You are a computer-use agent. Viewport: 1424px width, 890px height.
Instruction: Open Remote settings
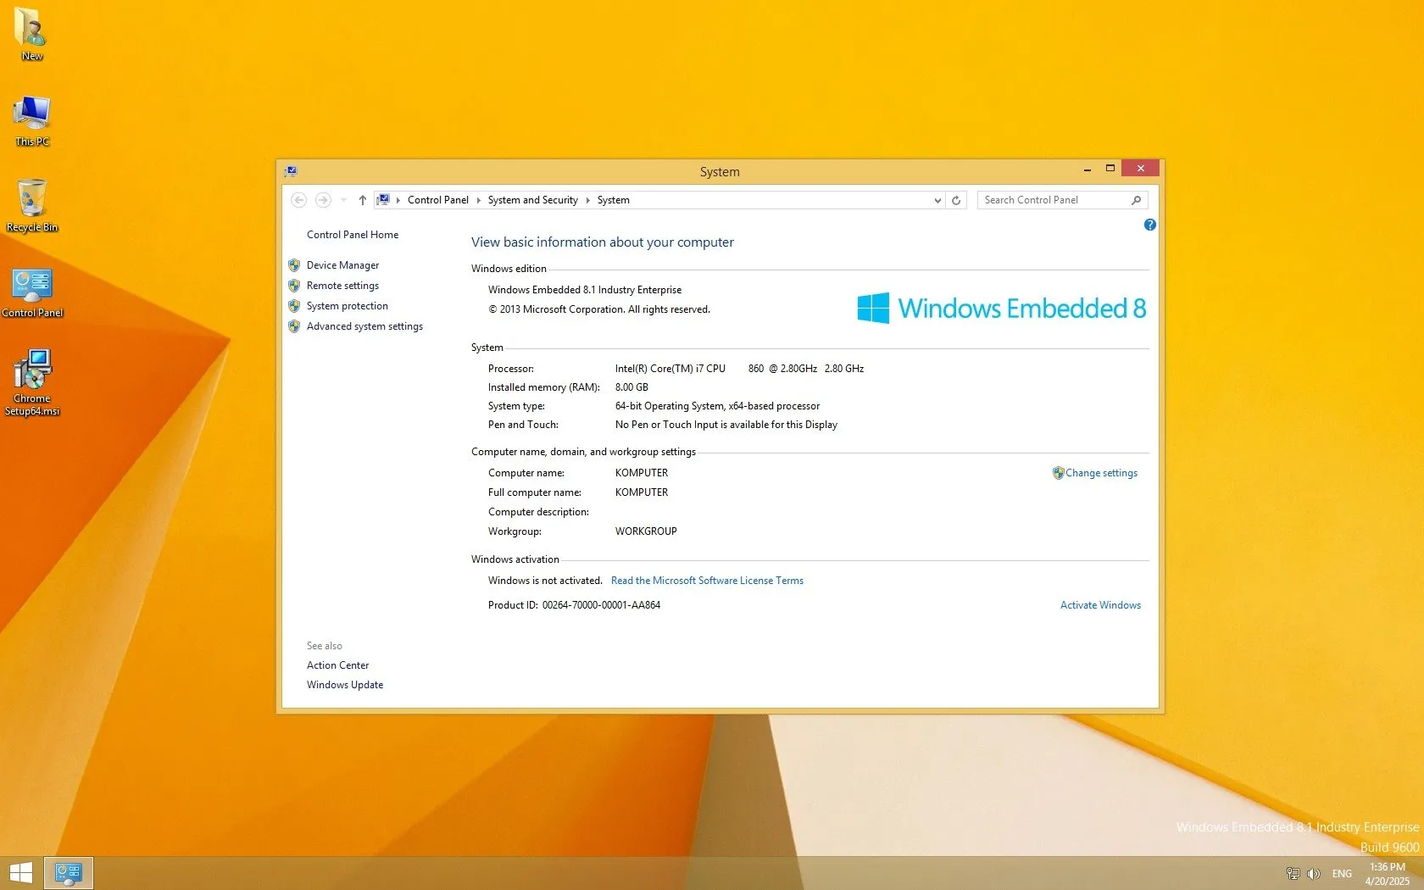(342, 286)
